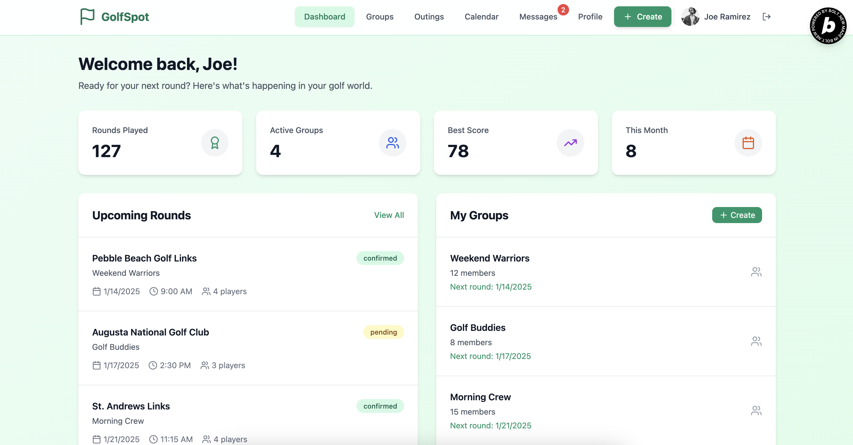This screenshot has width=853, height=445.
Task: Click View All upcoming rounds link
Action: point(389,215)
